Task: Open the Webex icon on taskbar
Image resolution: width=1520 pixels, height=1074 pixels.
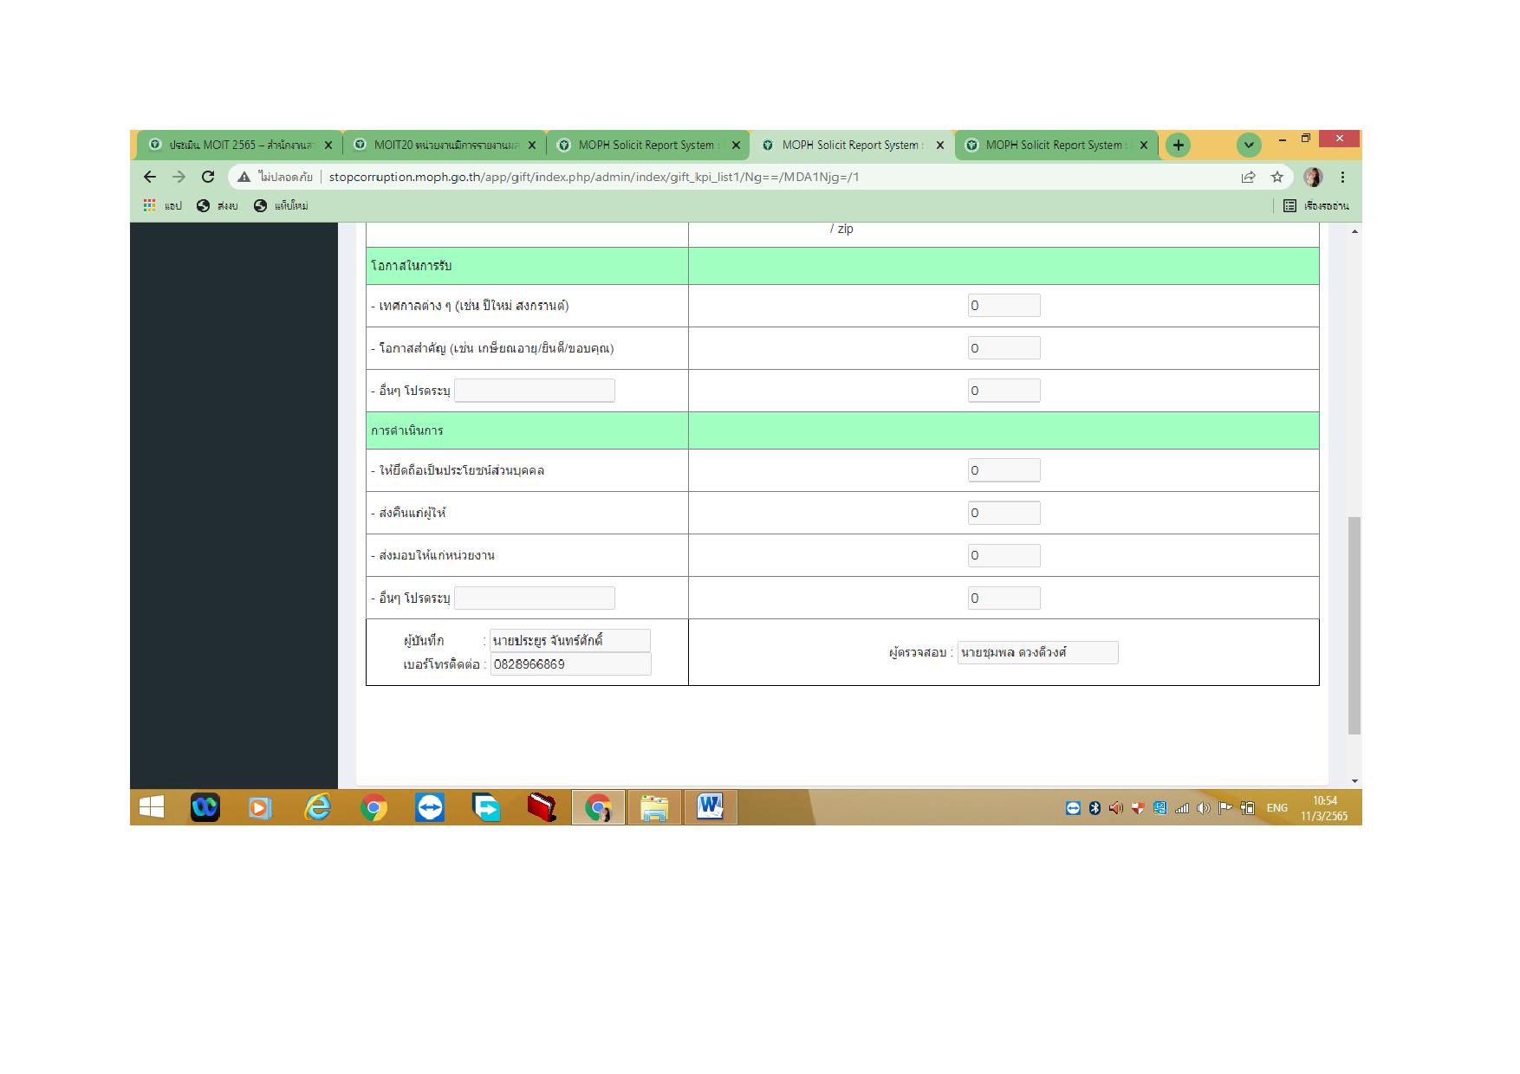Action: coord(205,807)
